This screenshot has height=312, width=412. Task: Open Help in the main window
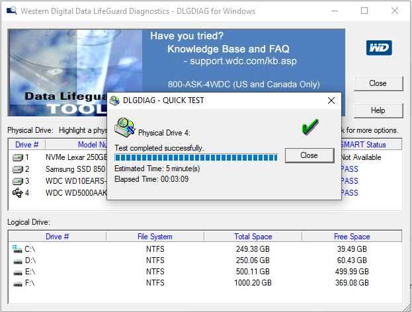(378, 110)
